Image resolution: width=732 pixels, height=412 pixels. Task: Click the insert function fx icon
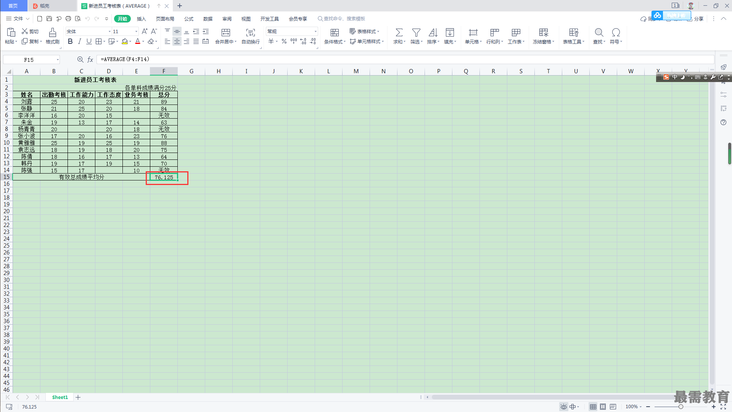click(x=90, y=60)
